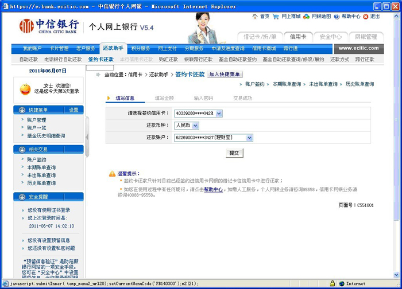
Task: Collapse 快捷菜单 panel arrow icon
Action: point(22,110)
